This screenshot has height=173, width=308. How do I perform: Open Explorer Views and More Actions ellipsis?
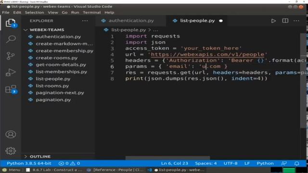pos(85,21)
